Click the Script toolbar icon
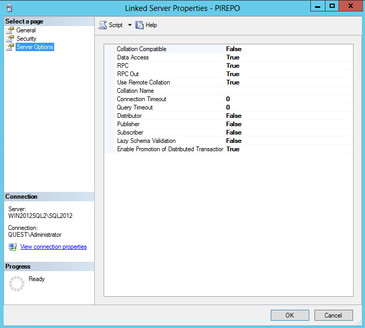The width and height of the screenshot is (365, 328). tap(103, 25)
